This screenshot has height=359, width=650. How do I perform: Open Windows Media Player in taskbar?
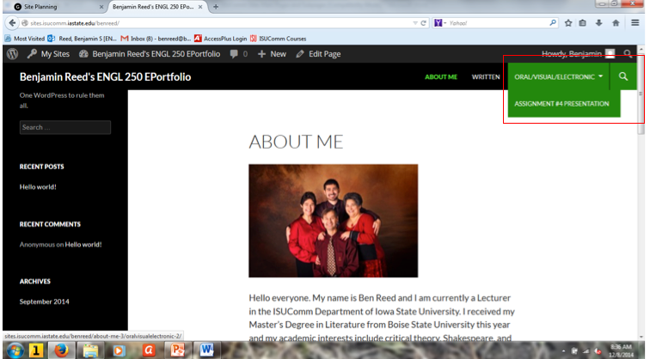[119, 350]
